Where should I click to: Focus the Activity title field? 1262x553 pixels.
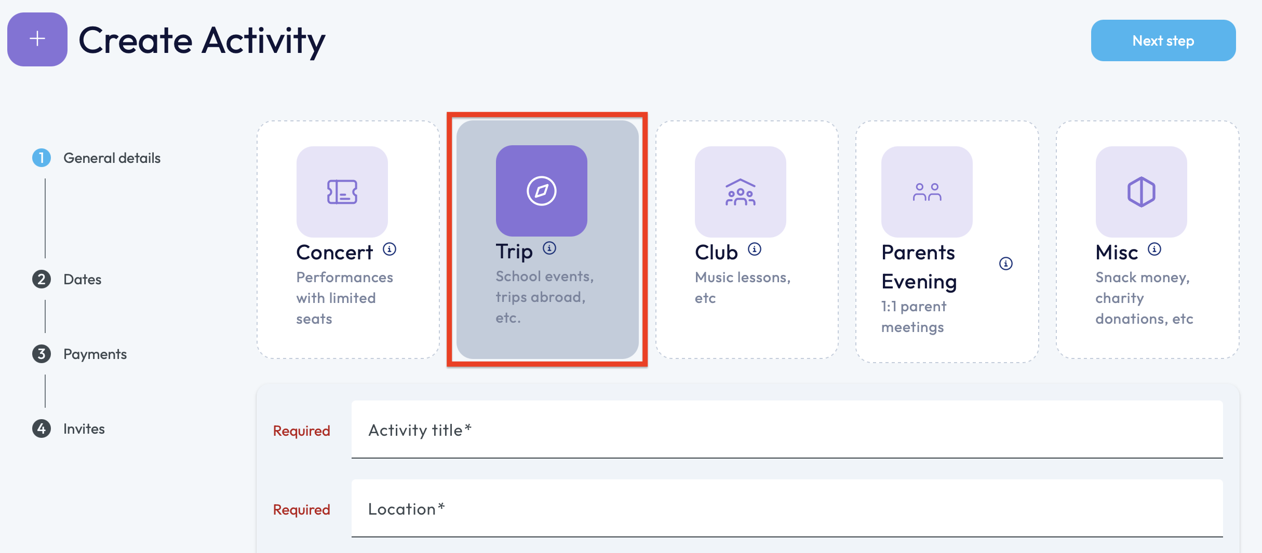coord(787,430)
